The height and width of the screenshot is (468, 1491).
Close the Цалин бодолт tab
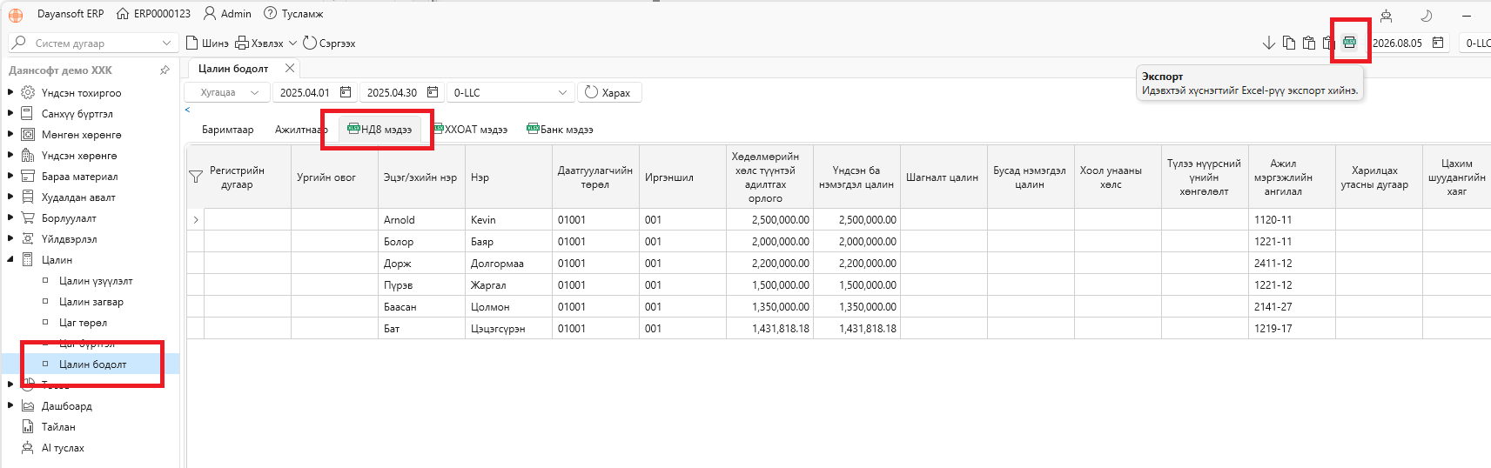pos(290,68)
